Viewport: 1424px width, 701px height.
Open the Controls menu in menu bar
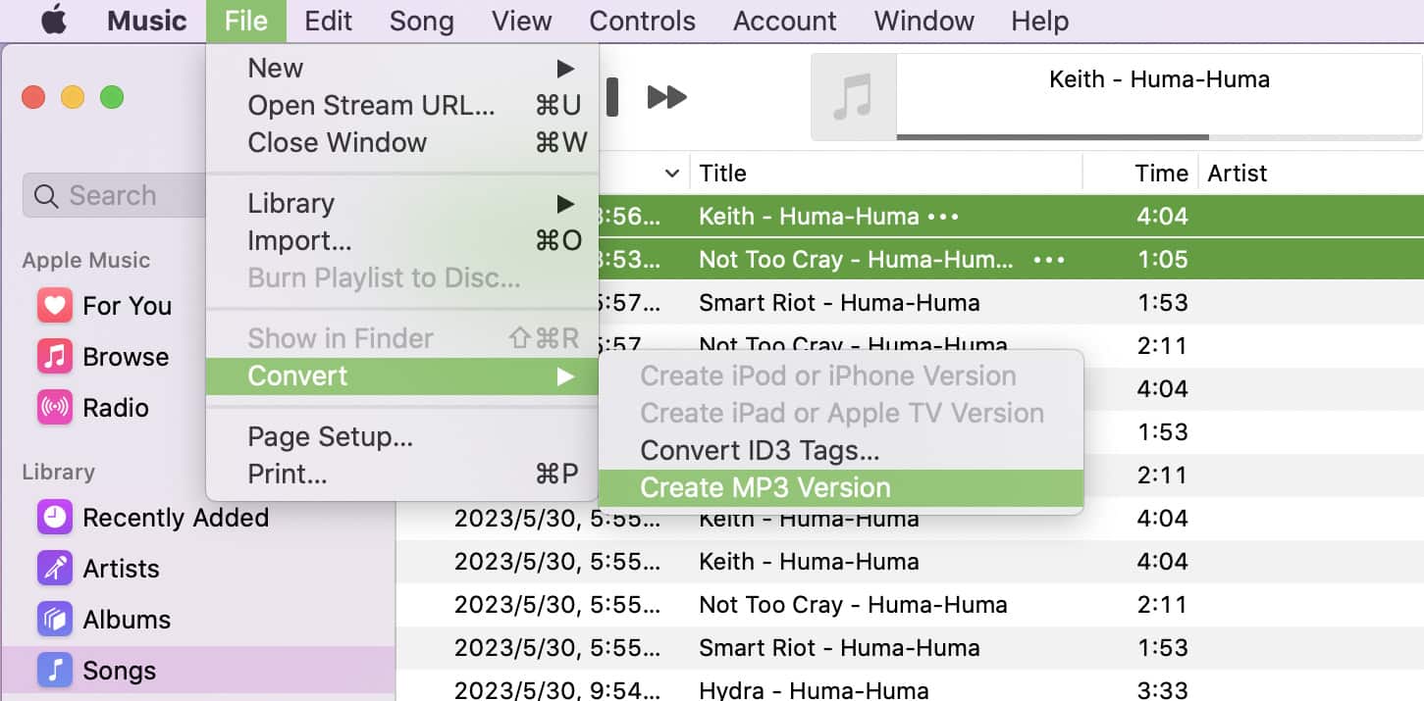pyautogui.click(x=642, y=21)
